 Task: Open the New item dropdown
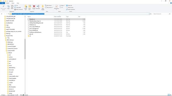[x=48, y=5]
